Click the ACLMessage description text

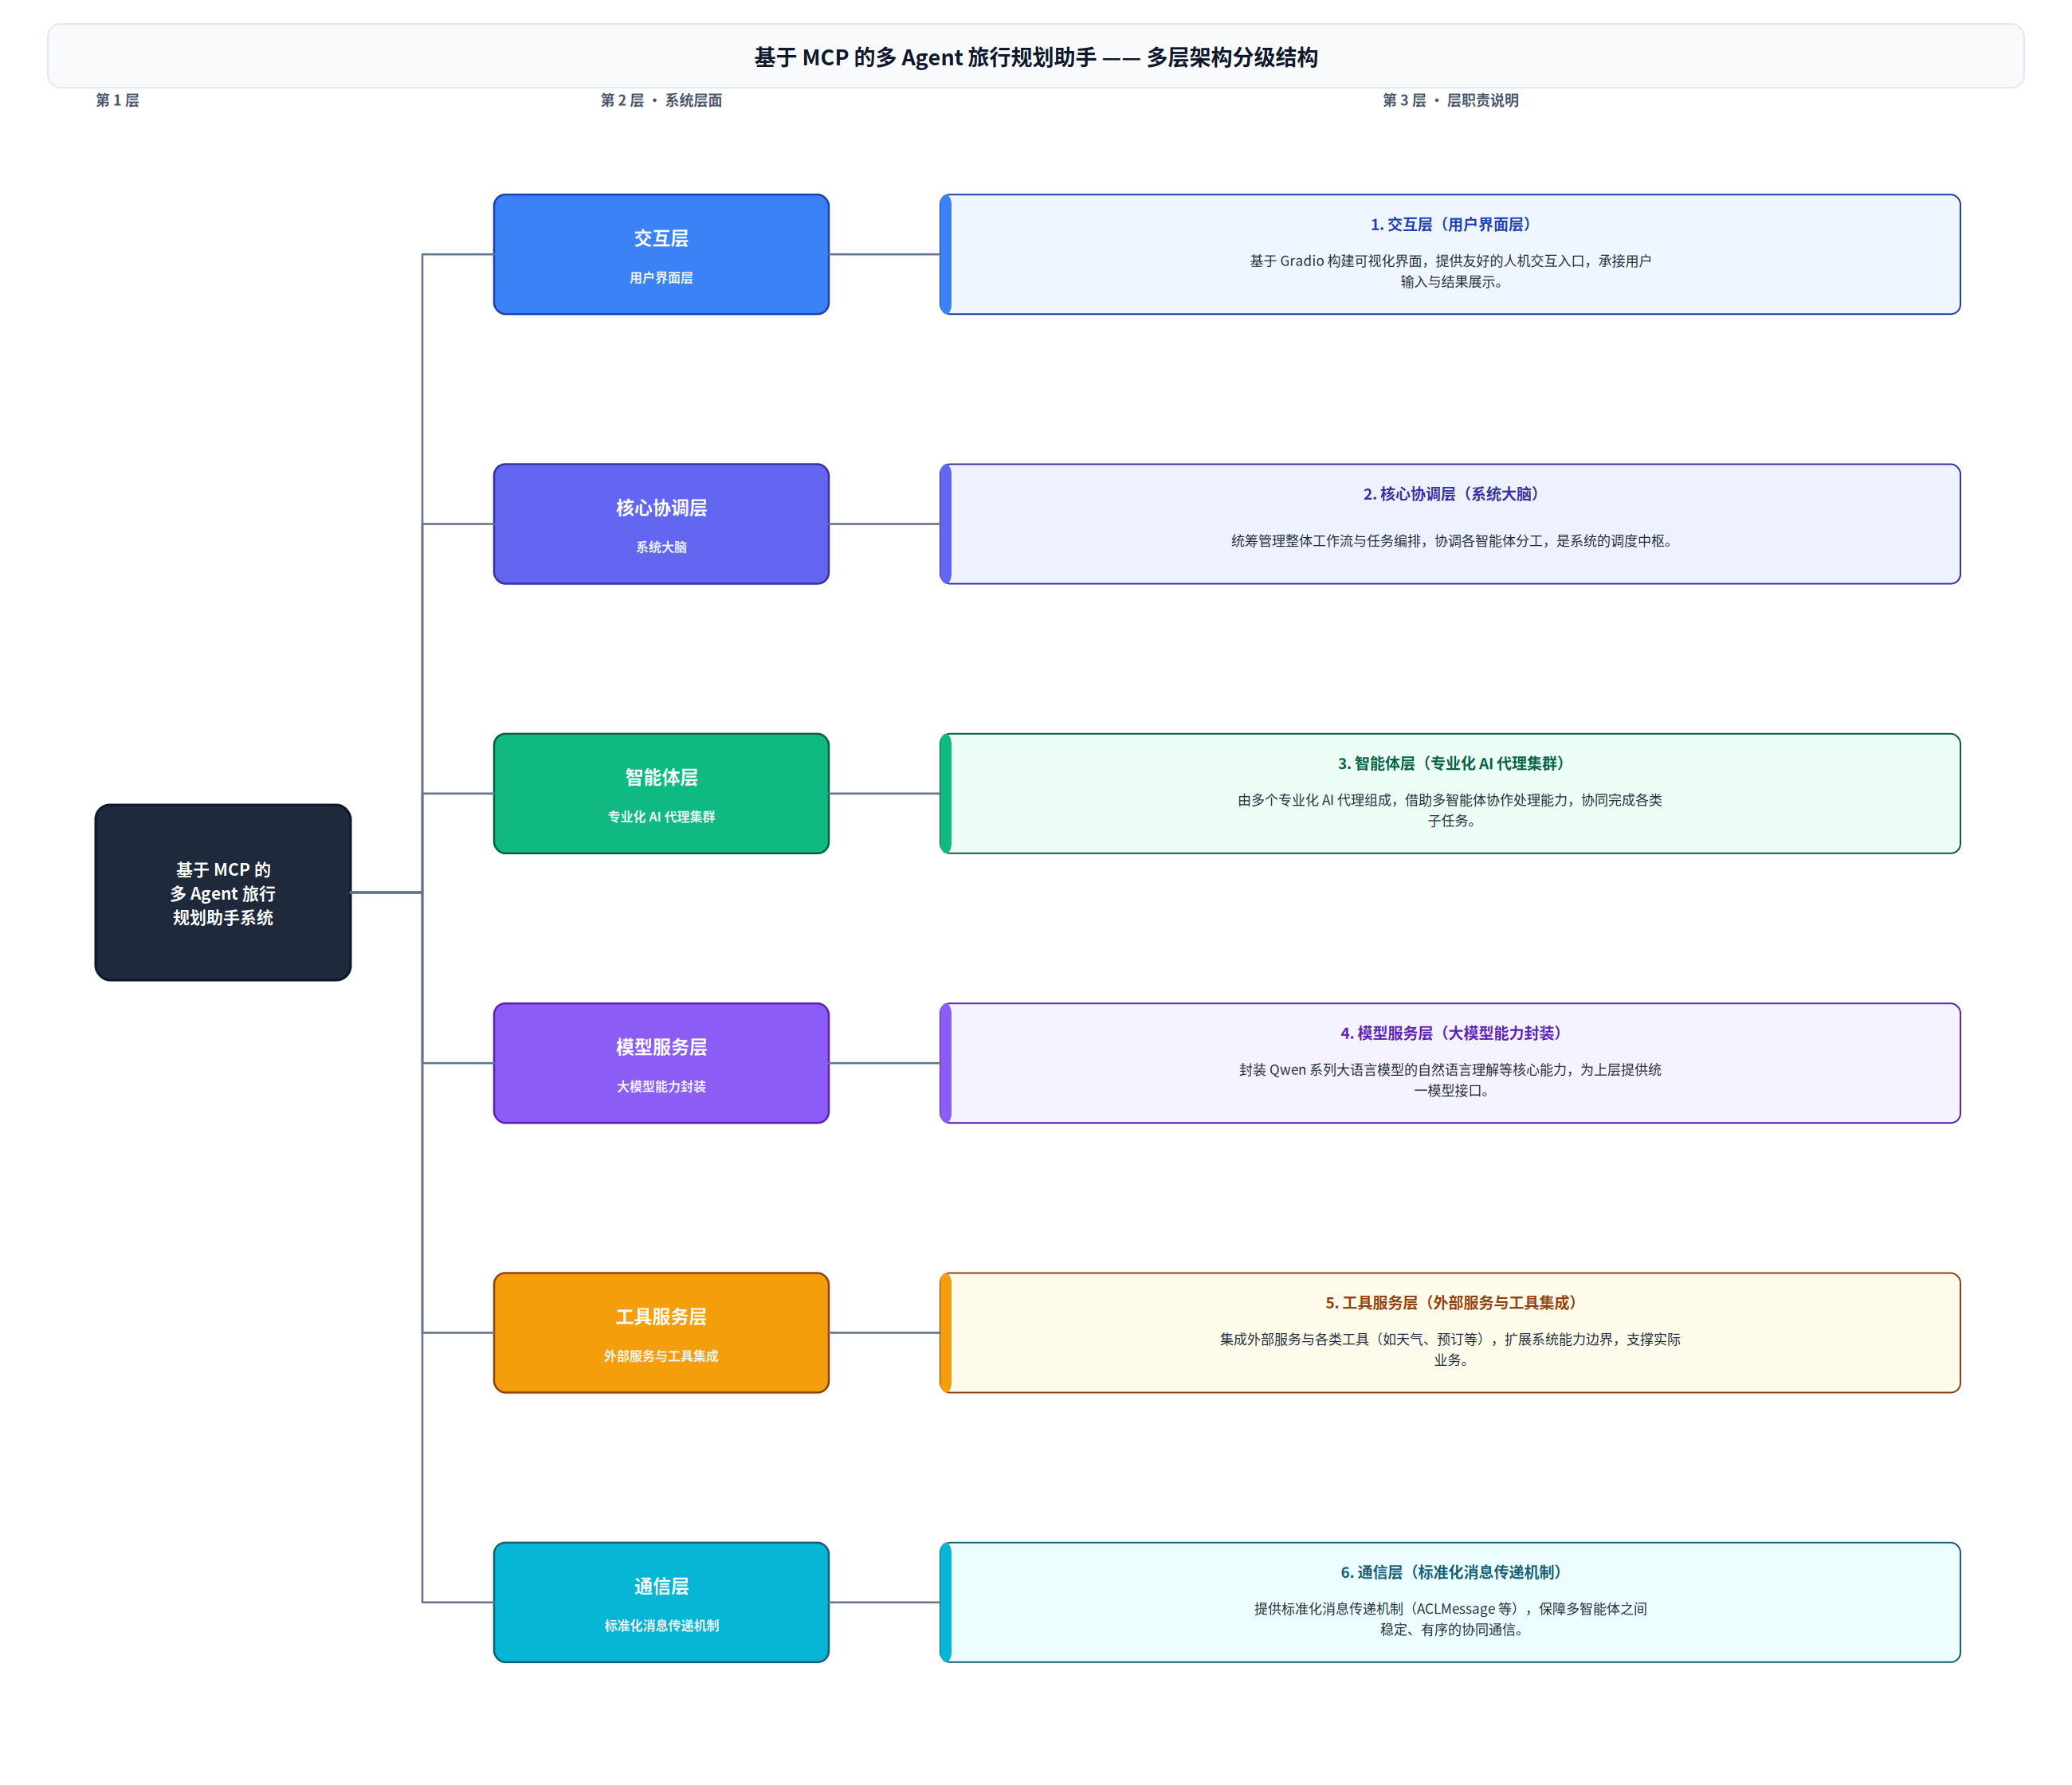click(x=1450, y=1619)
